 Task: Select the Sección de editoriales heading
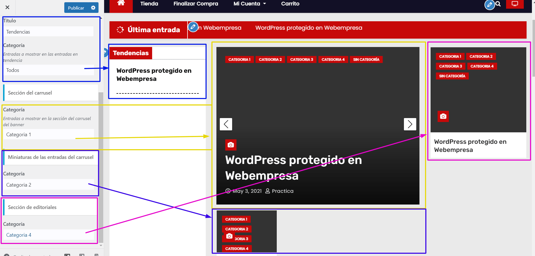click(x=51, y=207)
